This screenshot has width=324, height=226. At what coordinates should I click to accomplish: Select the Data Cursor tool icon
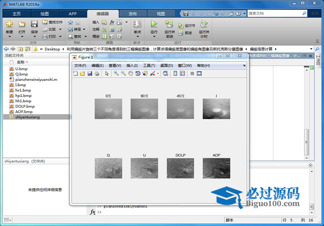[145, 74]
